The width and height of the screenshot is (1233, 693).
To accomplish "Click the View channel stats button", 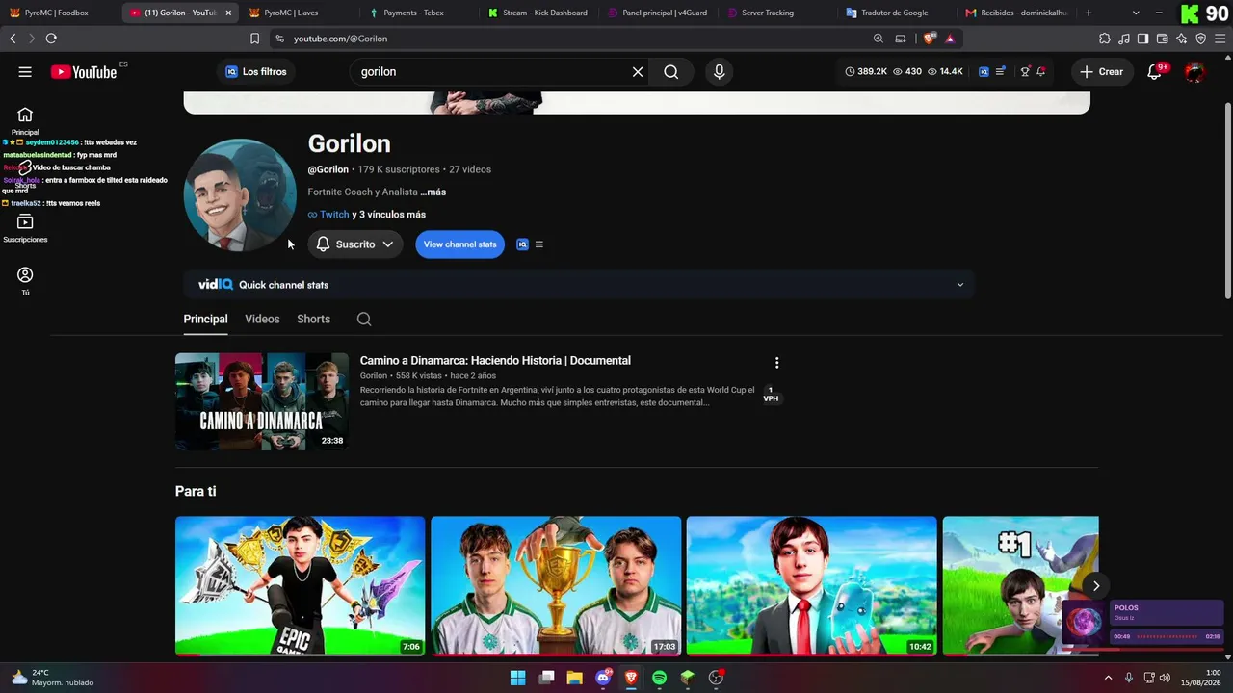I will (460, 244).
